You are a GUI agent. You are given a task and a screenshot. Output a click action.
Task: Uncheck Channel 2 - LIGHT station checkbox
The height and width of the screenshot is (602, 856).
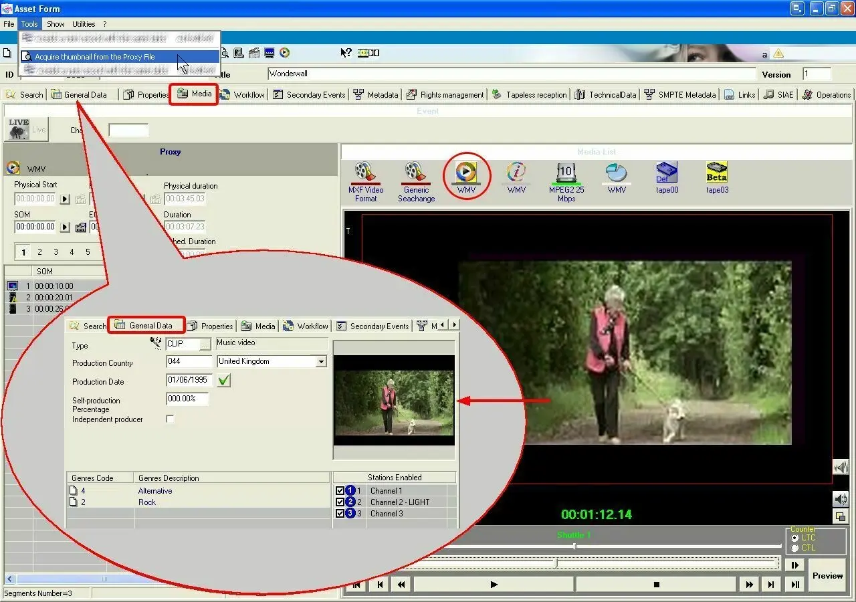tap(340, 502)
